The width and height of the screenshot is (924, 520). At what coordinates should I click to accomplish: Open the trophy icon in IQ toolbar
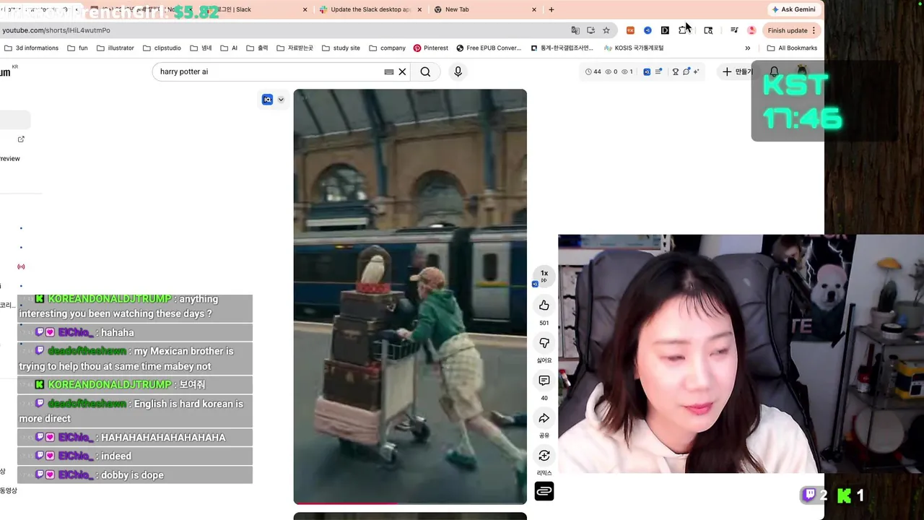[676, 71]
